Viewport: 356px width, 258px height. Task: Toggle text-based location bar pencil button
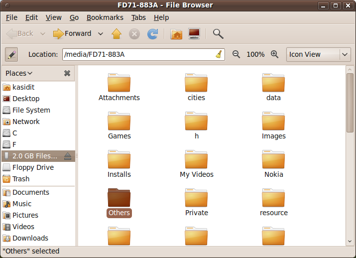coord(11,54)
